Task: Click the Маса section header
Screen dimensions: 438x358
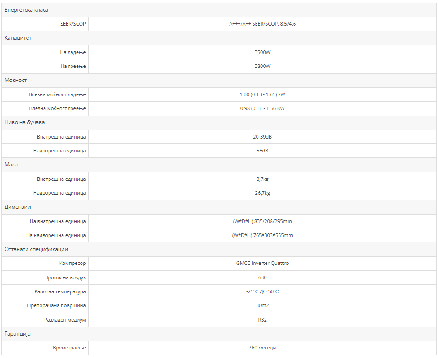Action: point(11,165)
